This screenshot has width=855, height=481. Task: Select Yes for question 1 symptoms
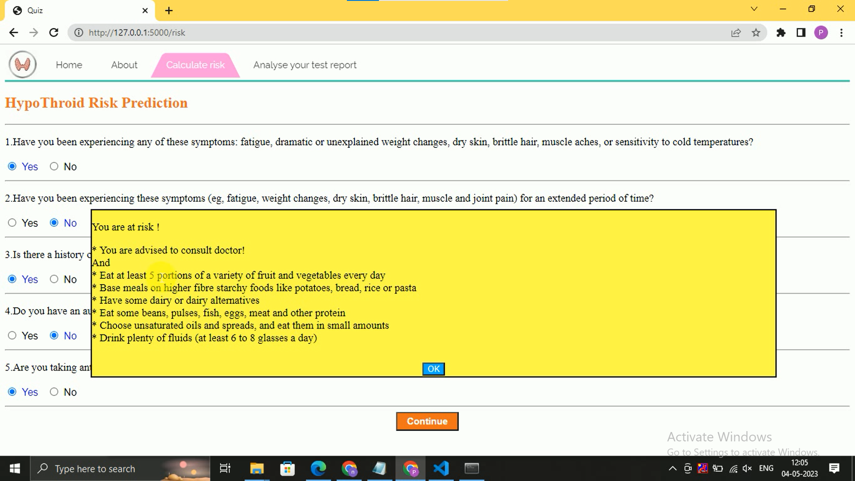click(12, 167)
